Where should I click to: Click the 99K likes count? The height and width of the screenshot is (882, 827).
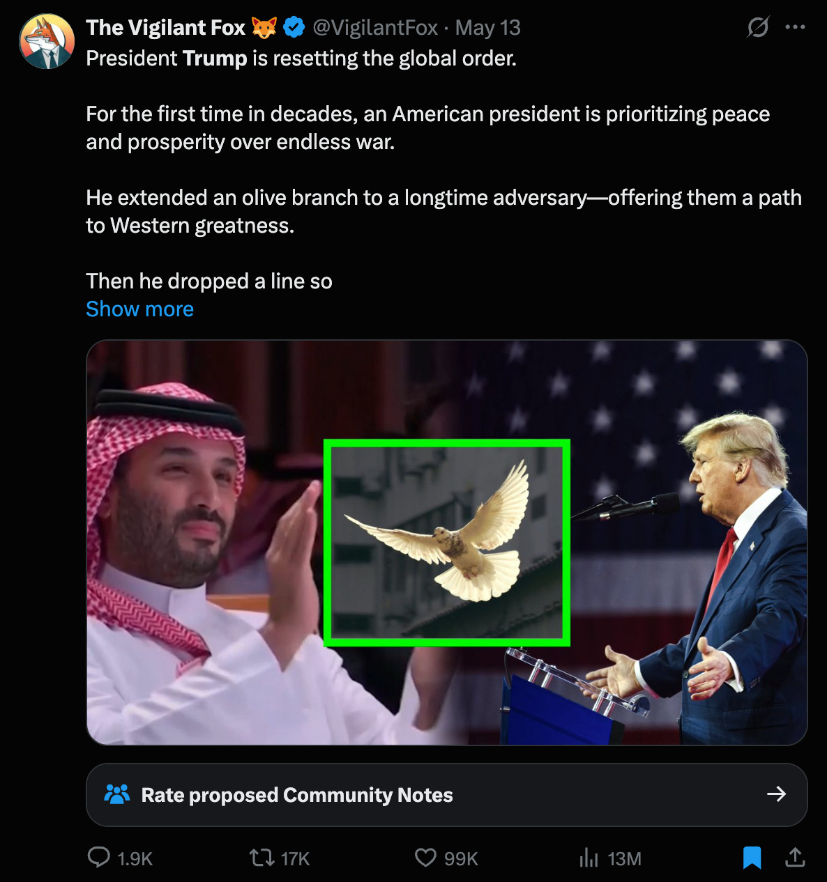point(461,859)
